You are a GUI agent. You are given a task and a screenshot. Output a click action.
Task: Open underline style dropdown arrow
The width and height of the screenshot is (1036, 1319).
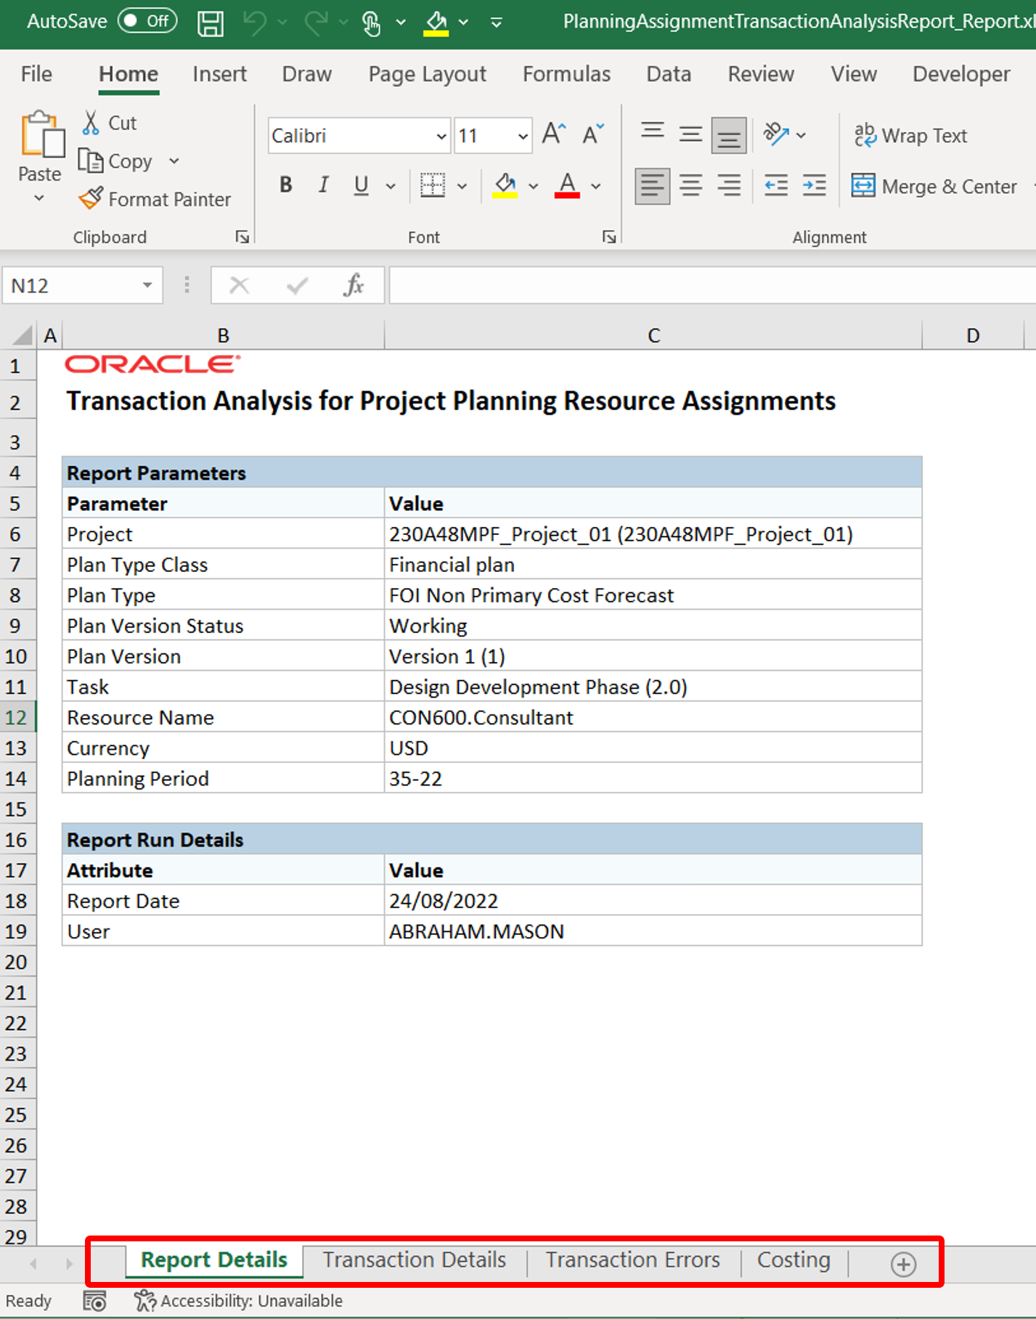pyautogui.click(x=391, y=187)
